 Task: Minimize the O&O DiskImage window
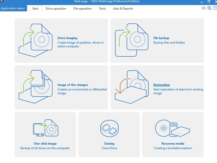[x=202, y=2]
